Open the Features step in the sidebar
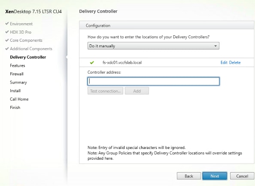255x186 pixels. point(18,65)
